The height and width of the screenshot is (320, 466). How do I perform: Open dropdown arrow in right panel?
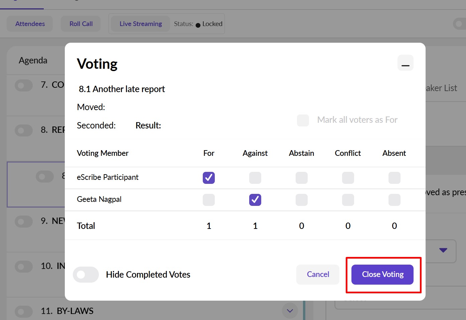pos(443,250)
